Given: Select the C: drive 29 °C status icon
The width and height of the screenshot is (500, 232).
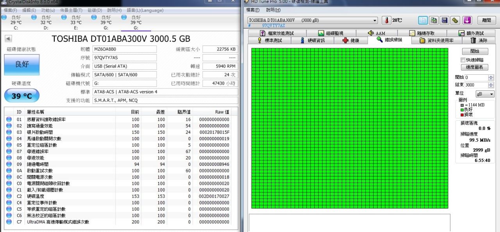Looking at the screenshot, I should click(x=5, y=18).
